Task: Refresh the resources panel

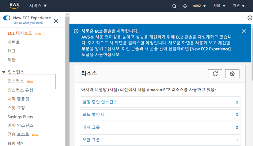Action: click(215, 74)
